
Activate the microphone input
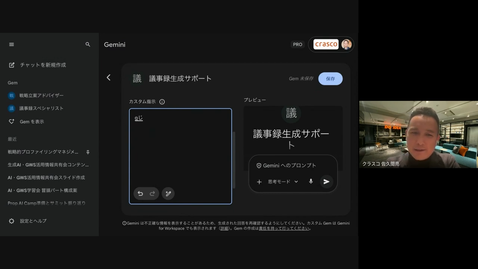click(x=311, y=182)
